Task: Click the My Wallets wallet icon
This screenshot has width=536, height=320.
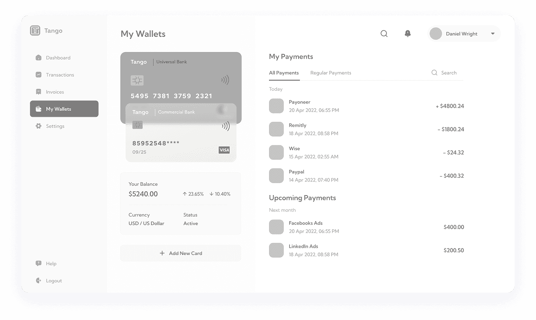Action: [x=39, y=109]
